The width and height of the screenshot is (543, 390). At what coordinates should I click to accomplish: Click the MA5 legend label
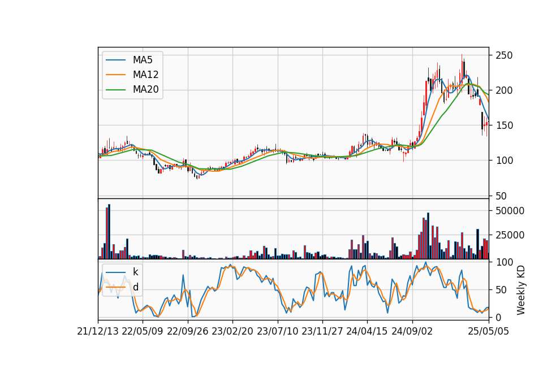pos(143,60)
